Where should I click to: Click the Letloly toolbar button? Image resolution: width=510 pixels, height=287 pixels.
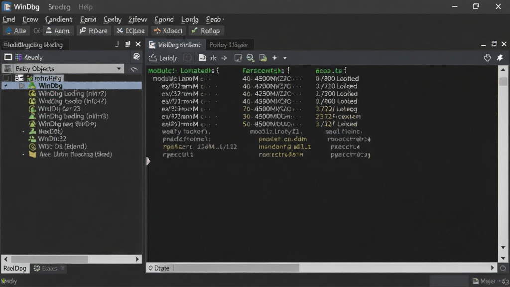pyautogui.click(x=163, y=58)
